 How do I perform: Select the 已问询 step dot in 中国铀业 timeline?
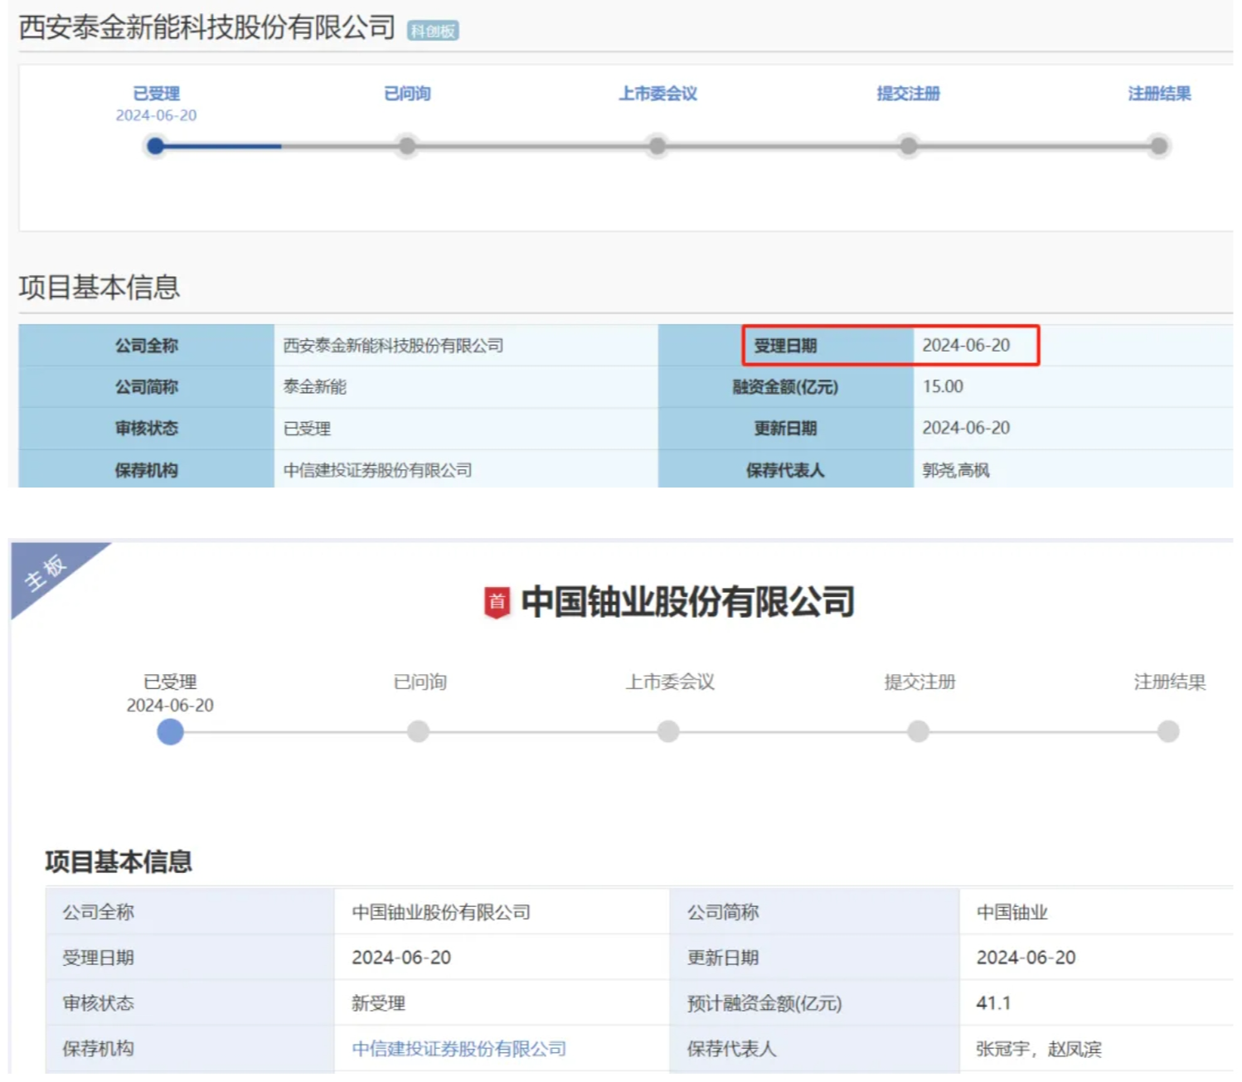[x=419, y=731]
